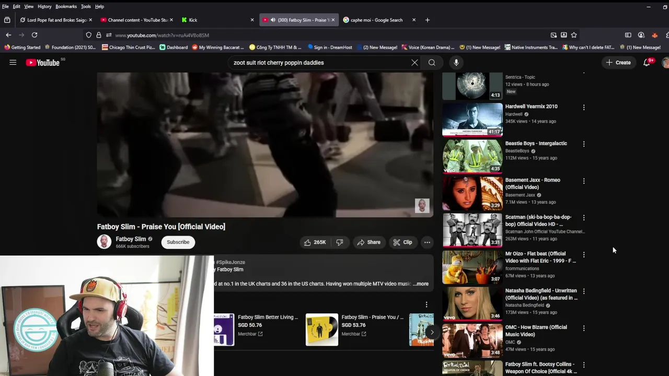Like the Fatboy Slim video

(315, 242)
